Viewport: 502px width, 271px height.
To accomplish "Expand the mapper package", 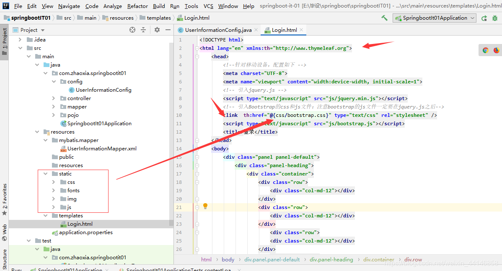I will pos(54,106).
